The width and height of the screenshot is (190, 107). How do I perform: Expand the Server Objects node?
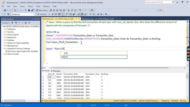click(x=4, y=35)
